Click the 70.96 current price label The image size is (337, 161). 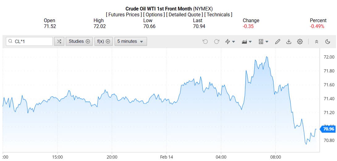(328, 129)
